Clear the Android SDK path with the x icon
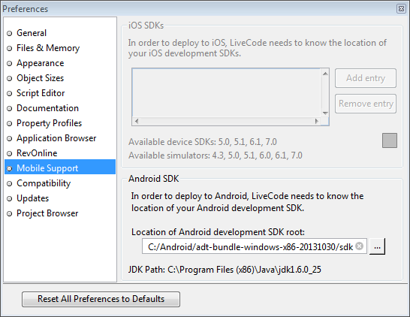Viewport: 410px width, 317px height. coord(360,246)
